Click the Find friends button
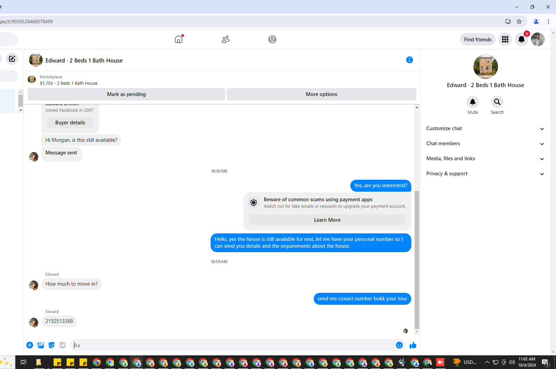 click(478, 40)
